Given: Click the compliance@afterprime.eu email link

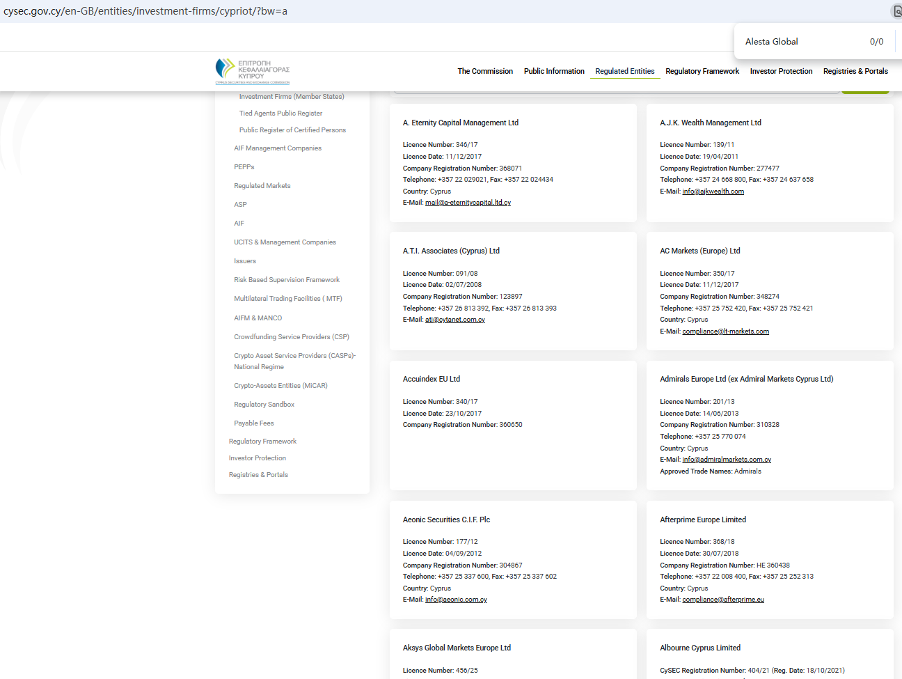Looking at the screenshot, I should point(722,600).
